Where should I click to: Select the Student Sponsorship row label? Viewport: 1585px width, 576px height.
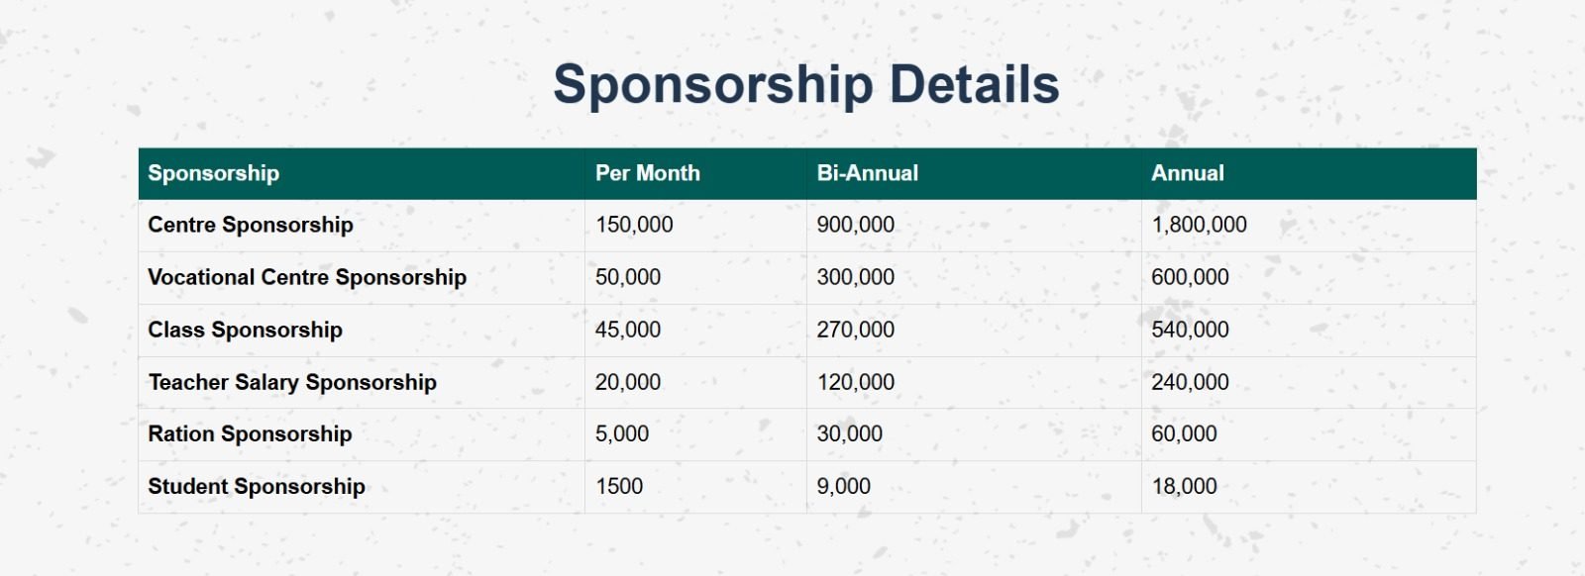tap(256, 486)
